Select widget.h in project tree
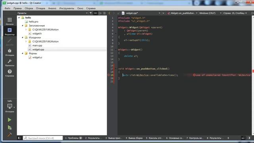Image resolution: width=254 pixels, height=143 pixels. (x=37, y=33)
